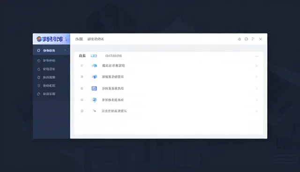Viewport: 300px width, 172px height.
Task: Expand the square window icon row via chevron
Action: pyautogui.click(x=256, y=88)
